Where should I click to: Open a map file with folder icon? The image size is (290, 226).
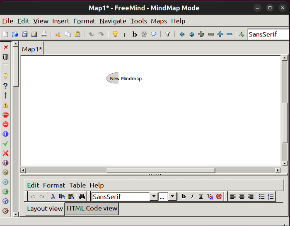(15, 34)
